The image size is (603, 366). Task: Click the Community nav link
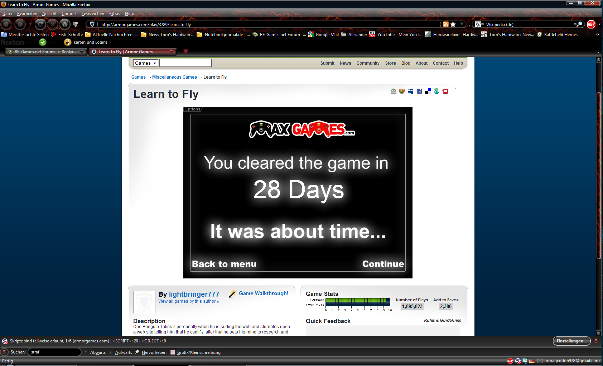tap(368, 63)
